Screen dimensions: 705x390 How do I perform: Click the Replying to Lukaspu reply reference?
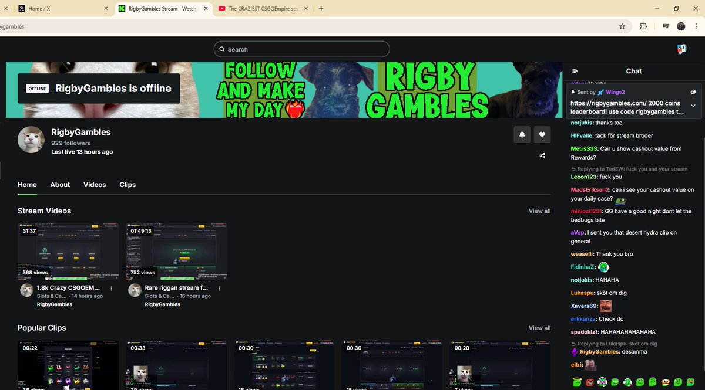point(614,344)
